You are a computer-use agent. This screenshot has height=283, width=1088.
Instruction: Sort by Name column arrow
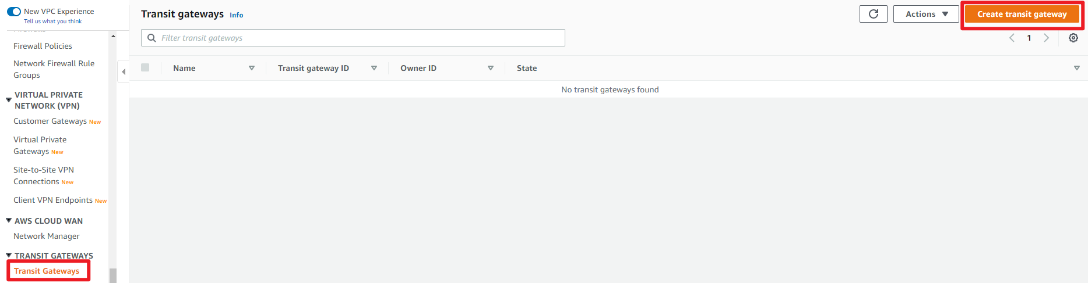tap(252, 68)
